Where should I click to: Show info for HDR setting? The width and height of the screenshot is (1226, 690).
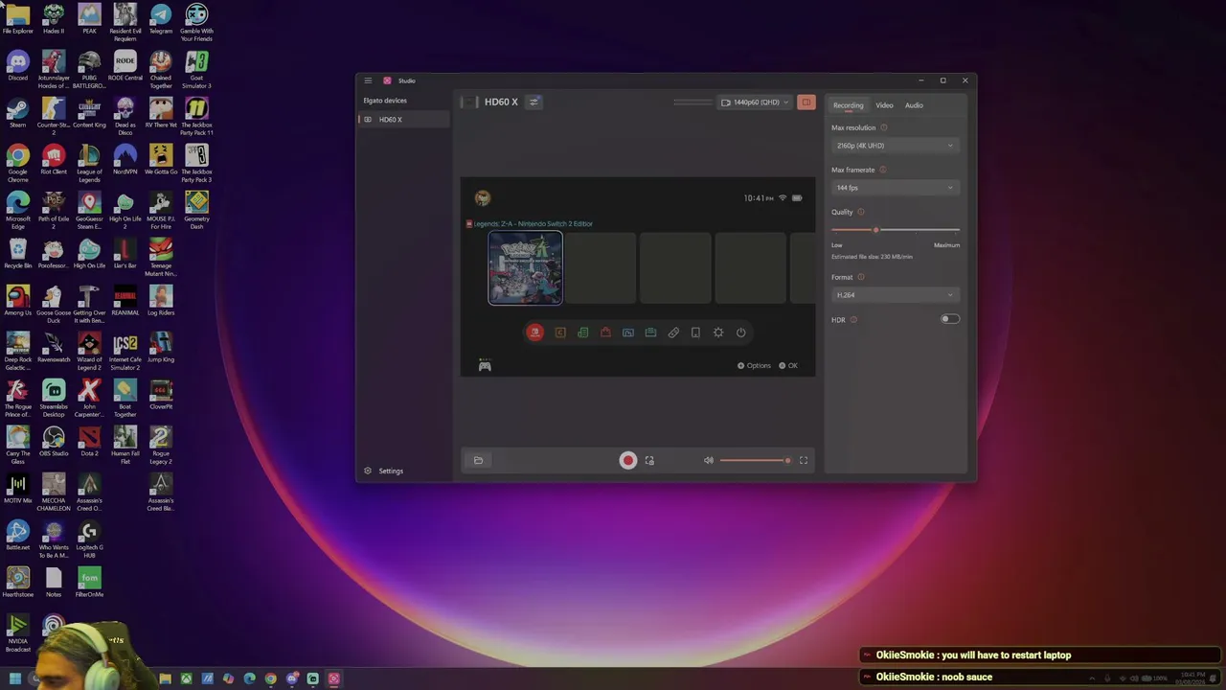click(853, 320)
